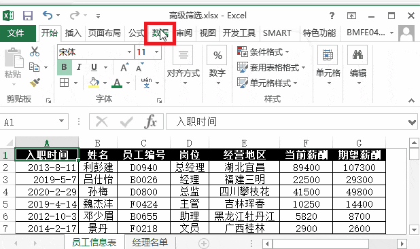
Task: Click the user account avatar picture
Action: [406, 33]
